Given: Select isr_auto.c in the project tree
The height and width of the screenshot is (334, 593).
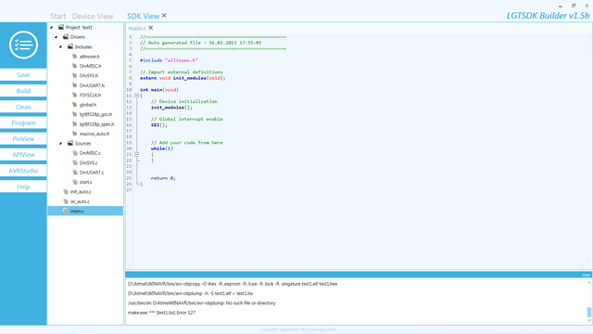Looking at the screenshot, I should [80, 201].
